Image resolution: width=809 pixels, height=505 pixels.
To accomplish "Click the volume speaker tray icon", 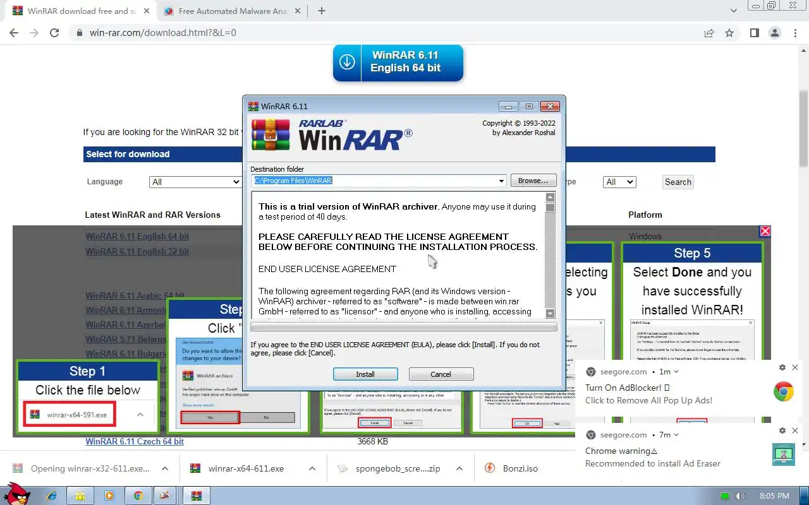I will 740,496.
